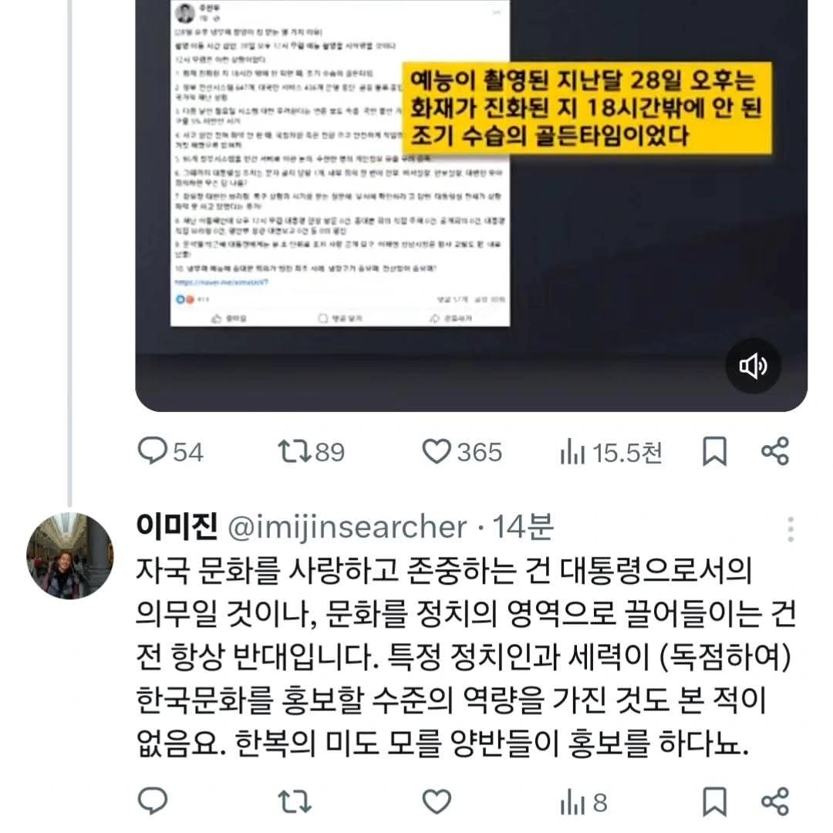
Task: Open 이미진's tweet text about 한복
Action: coord(465,656)
